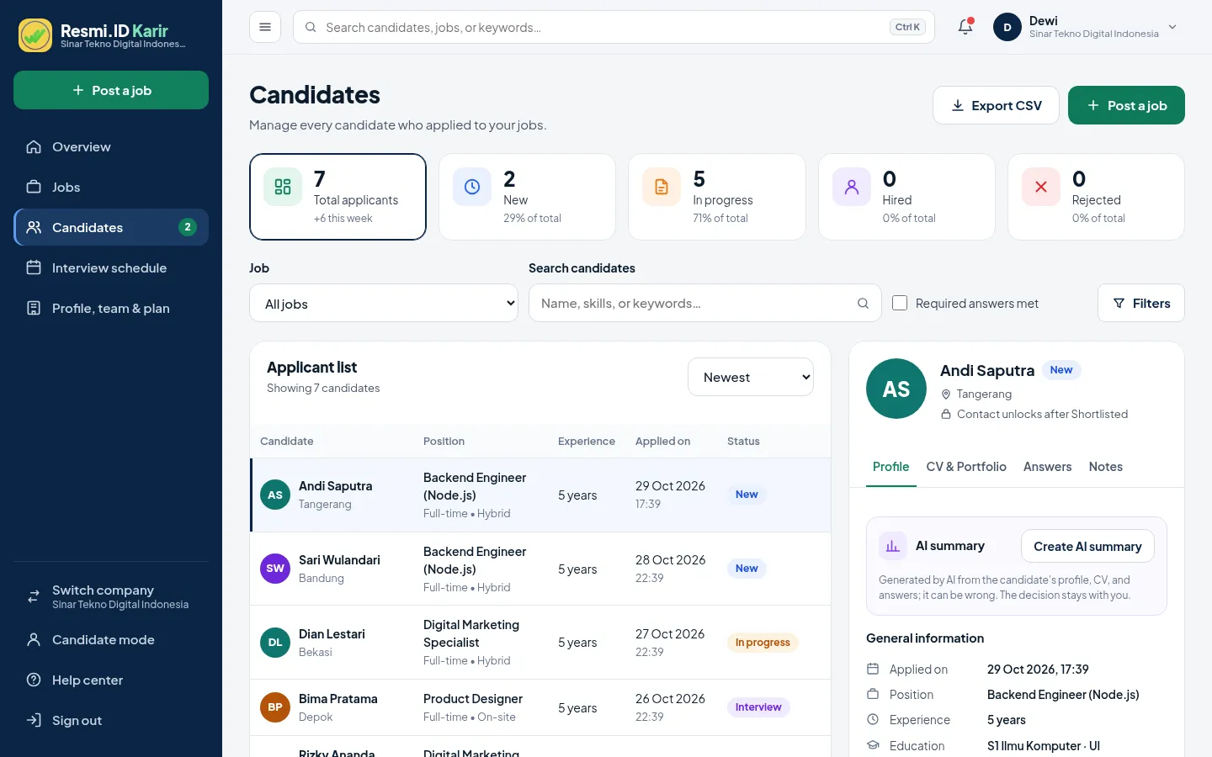Select the Profile tab

coord(890,467)
